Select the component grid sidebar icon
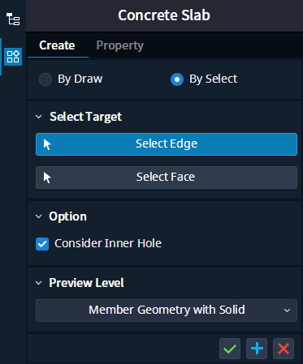This screenshot has width=303, height=364. (13, 57)
